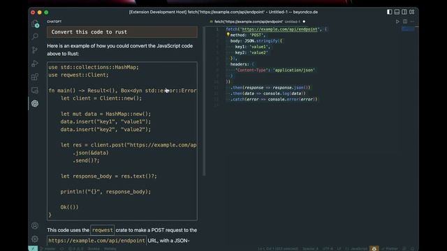This screenshot has width=447, height=251.
Task: Click the 'Content-Type' header line
Action: 274,70
